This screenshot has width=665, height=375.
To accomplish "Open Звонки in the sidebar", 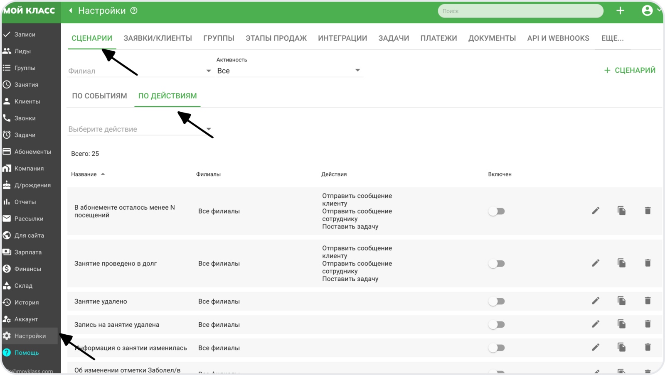I will point(25,118).
